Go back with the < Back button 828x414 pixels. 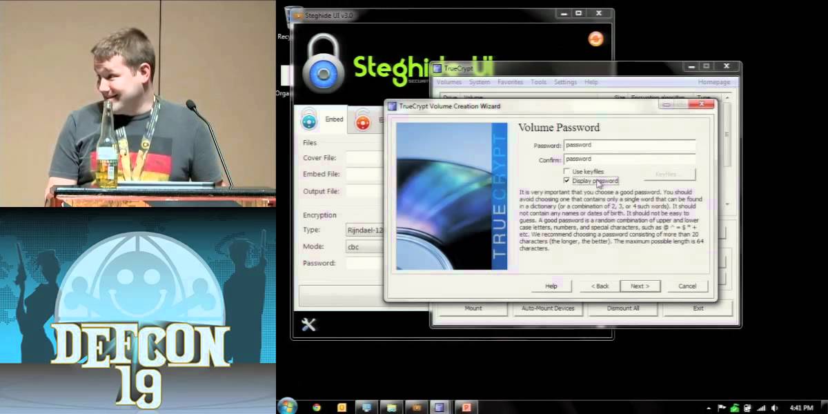600,286
